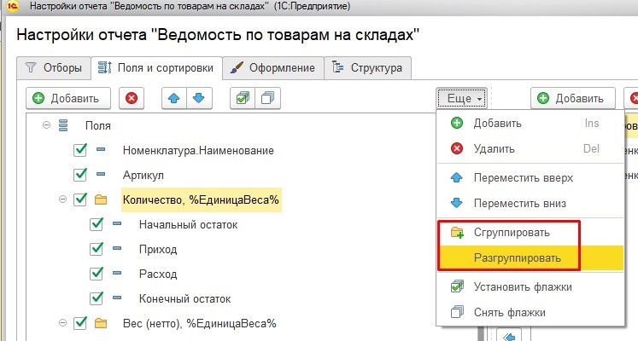
Task: Click the red delete icon in left toolbar
Action: click(x=131, y=98)
